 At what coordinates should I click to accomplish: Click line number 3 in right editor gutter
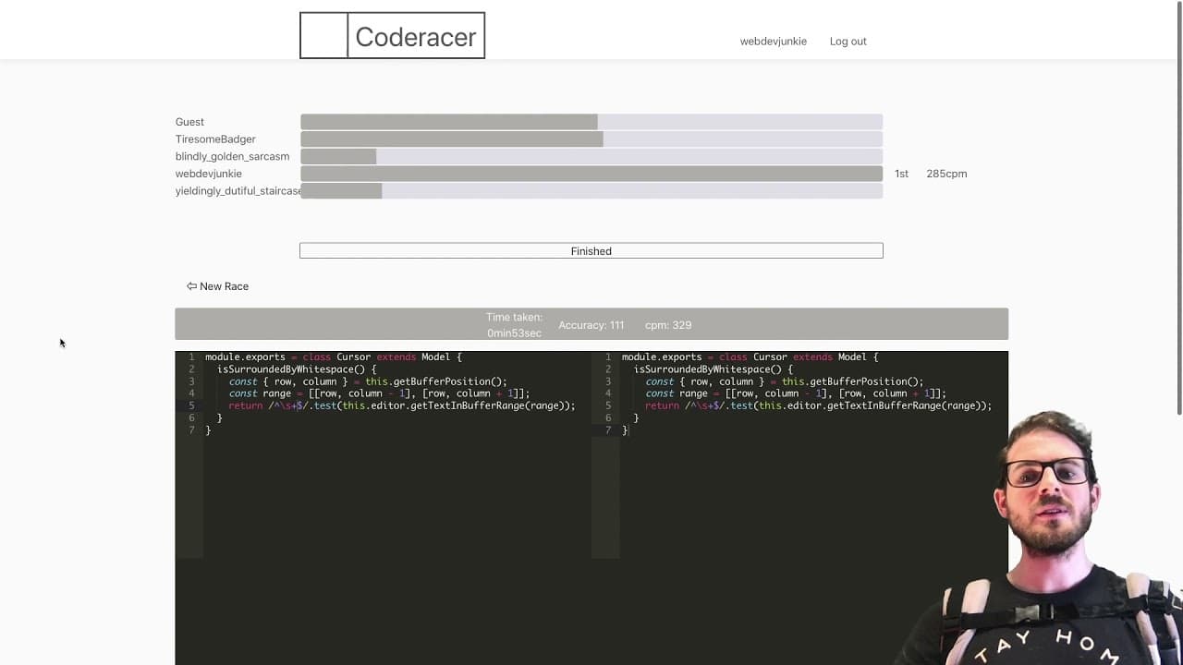(608, 381)
